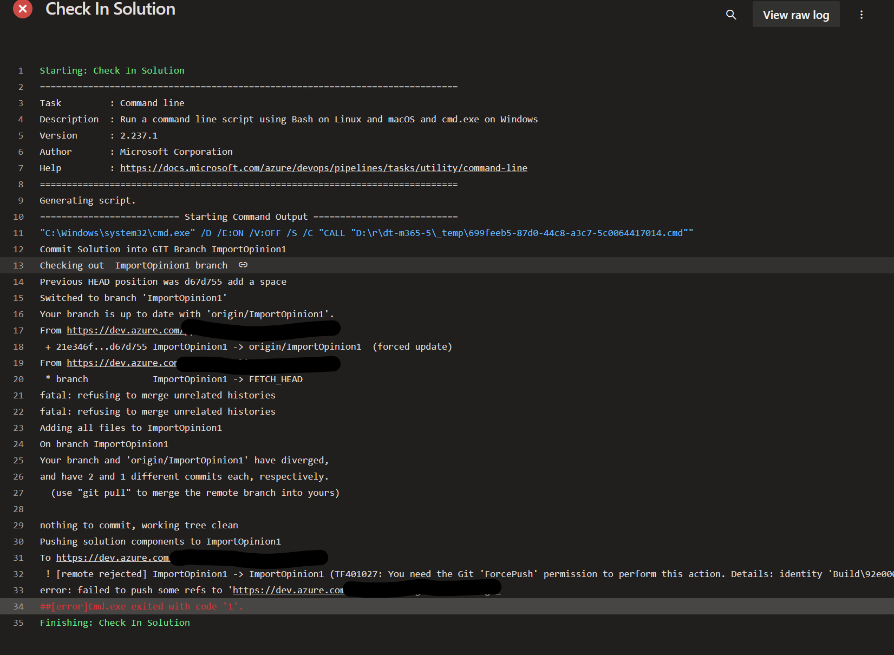Select the '(forced update)' log line
Viewport: 894px width, 655px height.
249,346
